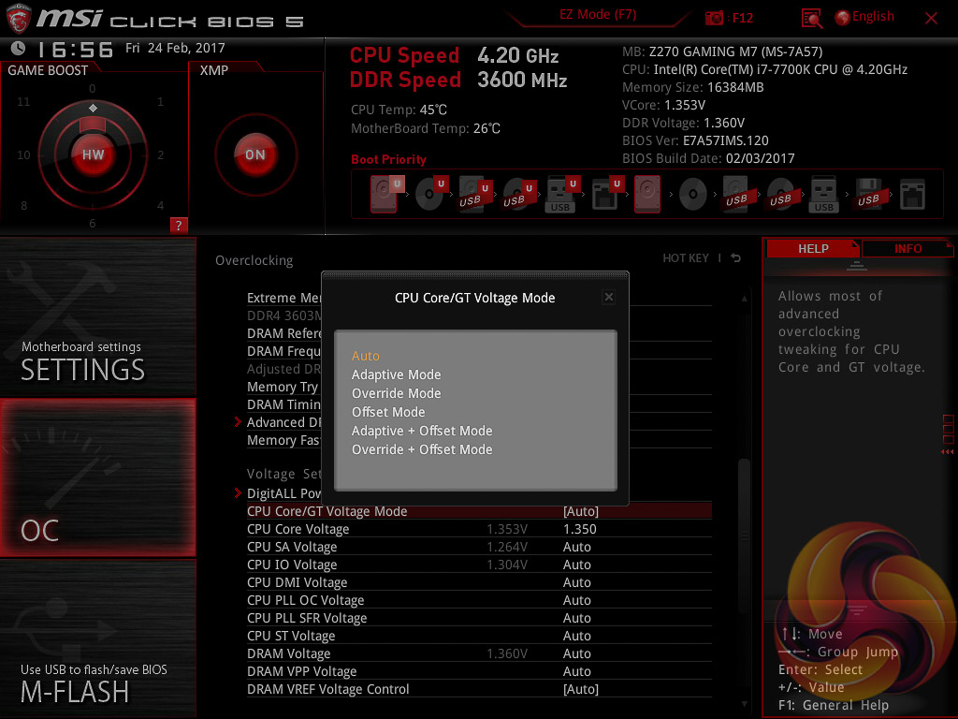Open DRAM VREF Voltage Control [Auto] dropdown
Viewport: 958px width, 719px height.
[x=580, y=689]
